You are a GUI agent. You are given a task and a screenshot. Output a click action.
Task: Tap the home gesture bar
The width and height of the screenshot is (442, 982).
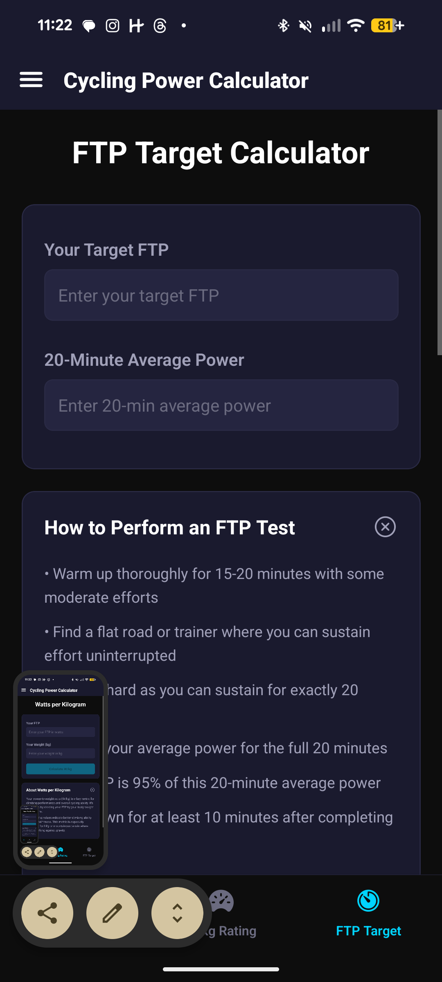tap(221, 969)
